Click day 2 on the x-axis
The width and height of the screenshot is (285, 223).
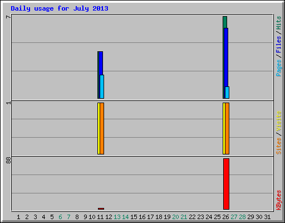(x=27, y=217)
